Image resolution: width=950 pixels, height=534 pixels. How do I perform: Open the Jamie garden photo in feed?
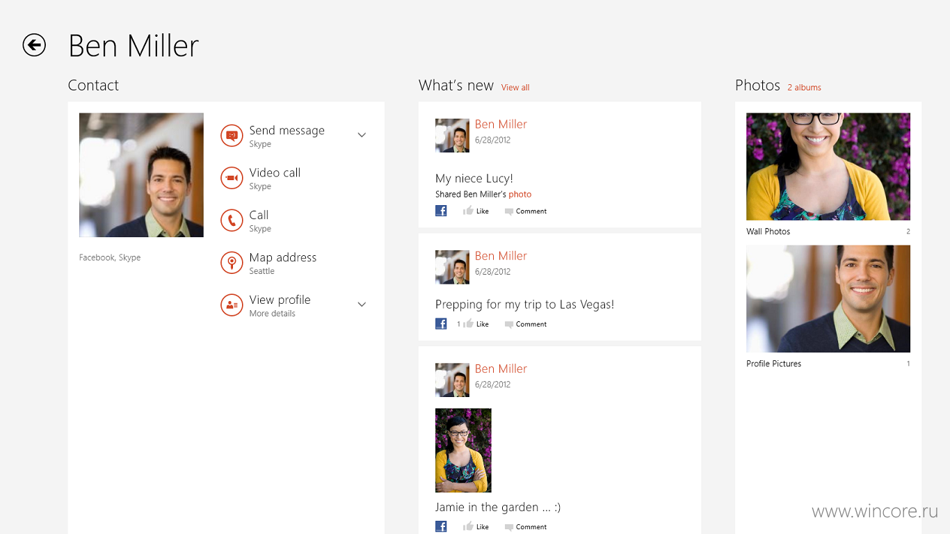463,451
